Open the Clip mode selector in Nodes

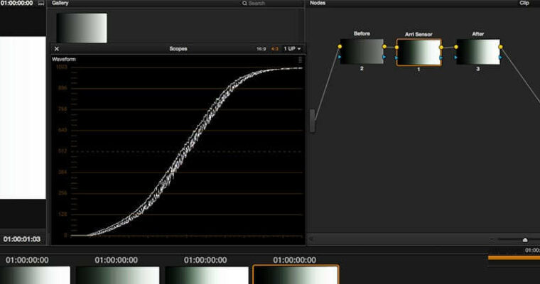[x=524, y=3]
